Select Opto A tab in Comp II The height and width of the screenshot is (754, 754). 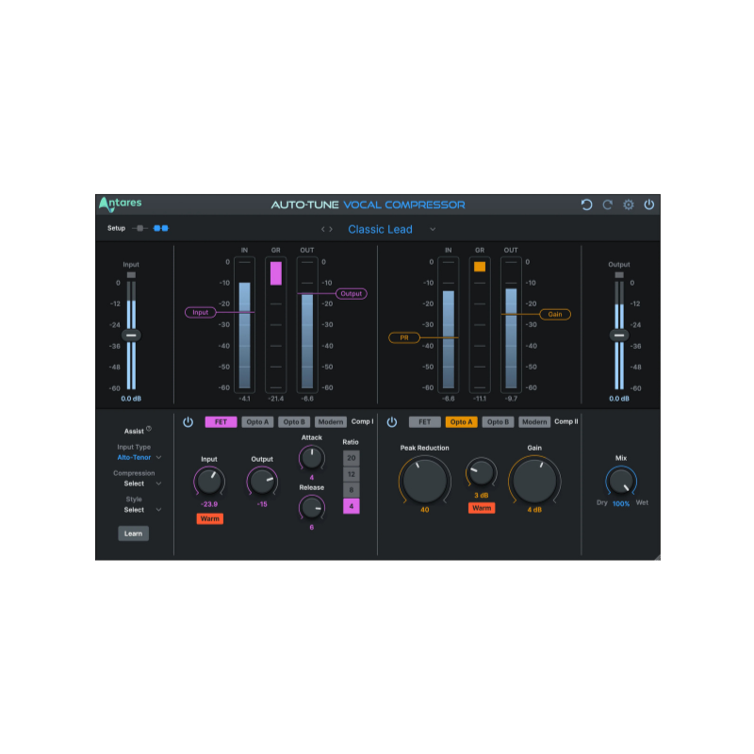(x=461, y=422)
